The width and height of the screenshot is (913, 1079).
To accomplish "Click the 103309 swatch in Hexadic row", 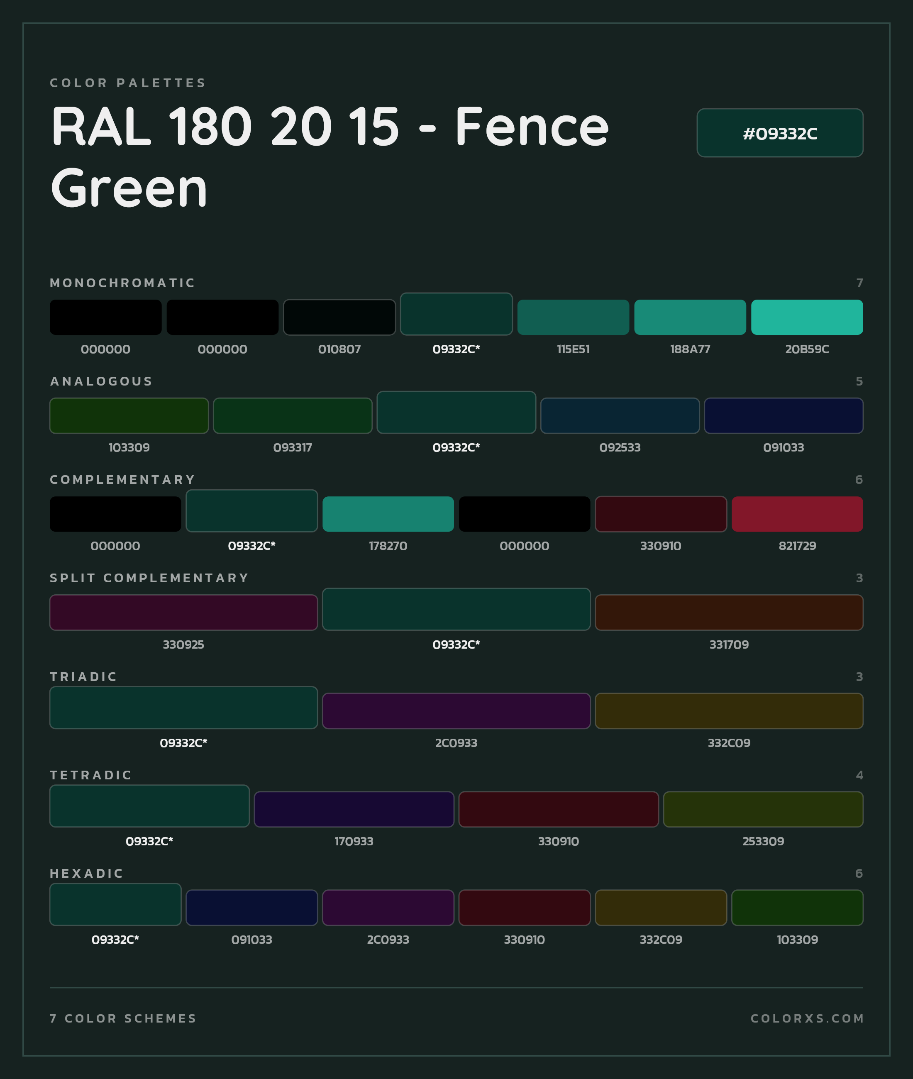I will tap(797, 907).
